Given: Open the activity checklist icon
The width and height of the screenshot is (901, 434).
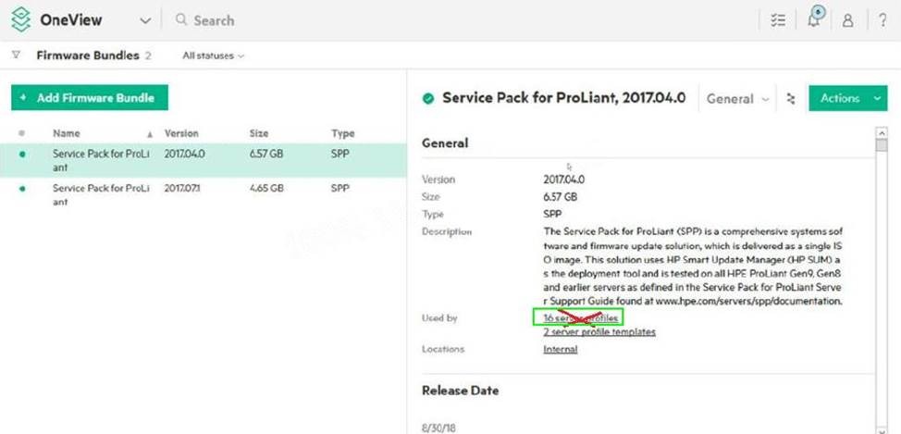Looking at the screenshot, I should 778,20.
